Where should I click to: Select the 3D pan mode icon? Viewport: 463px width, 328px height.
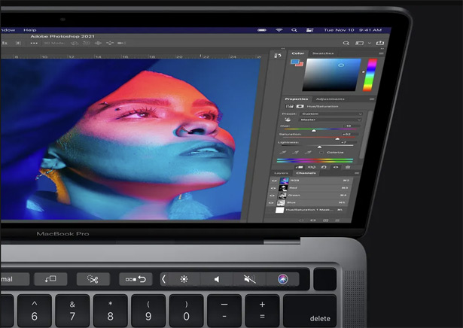pyautogui.click(x=98, y=43)
